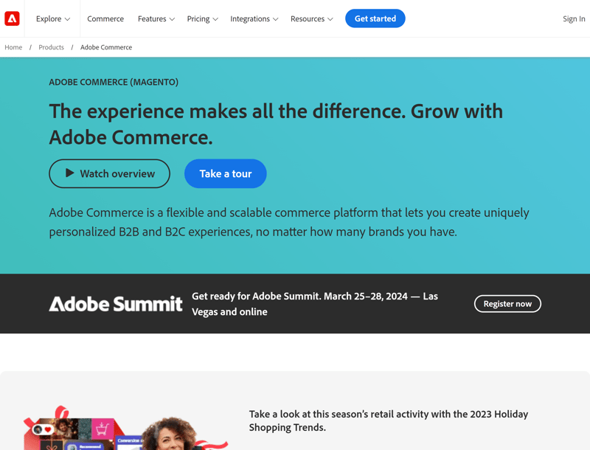Image resolution: width=590 pixels, height=450 pixels.
Task: Open the Features dropdown menu
Action: [x=156, y=18]
